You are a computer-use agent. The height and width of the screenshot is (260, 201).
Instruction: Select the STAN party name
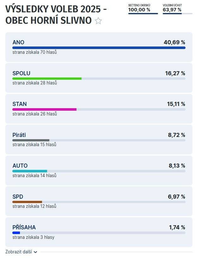(x=20, y=104)
